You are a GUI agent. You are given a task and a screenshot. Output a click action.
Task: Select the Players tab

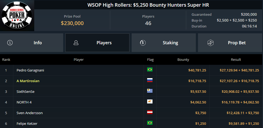[97, 43]
